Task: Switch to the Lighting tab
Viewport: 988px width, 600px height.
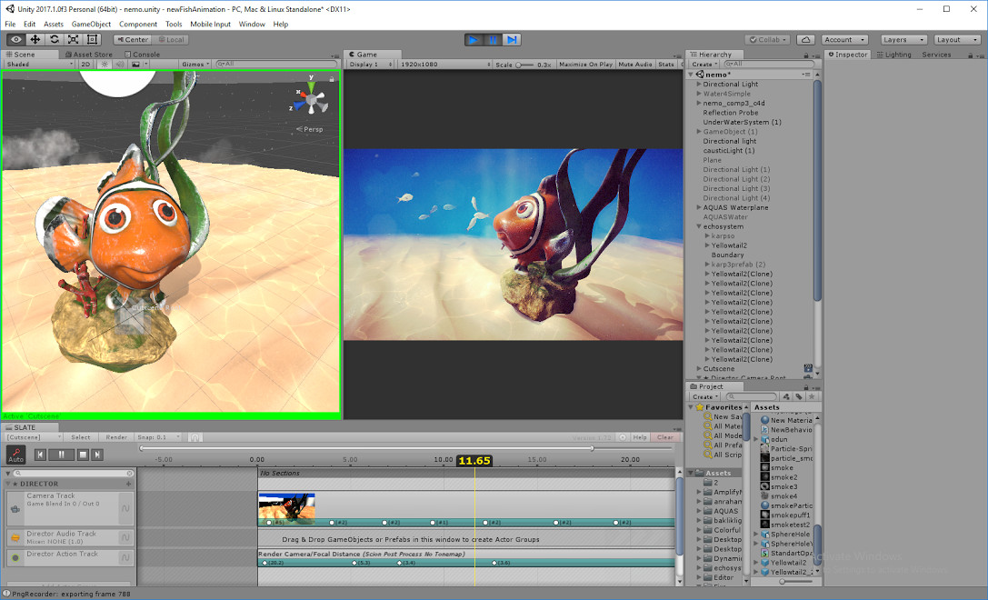Action: pos(893,55)
